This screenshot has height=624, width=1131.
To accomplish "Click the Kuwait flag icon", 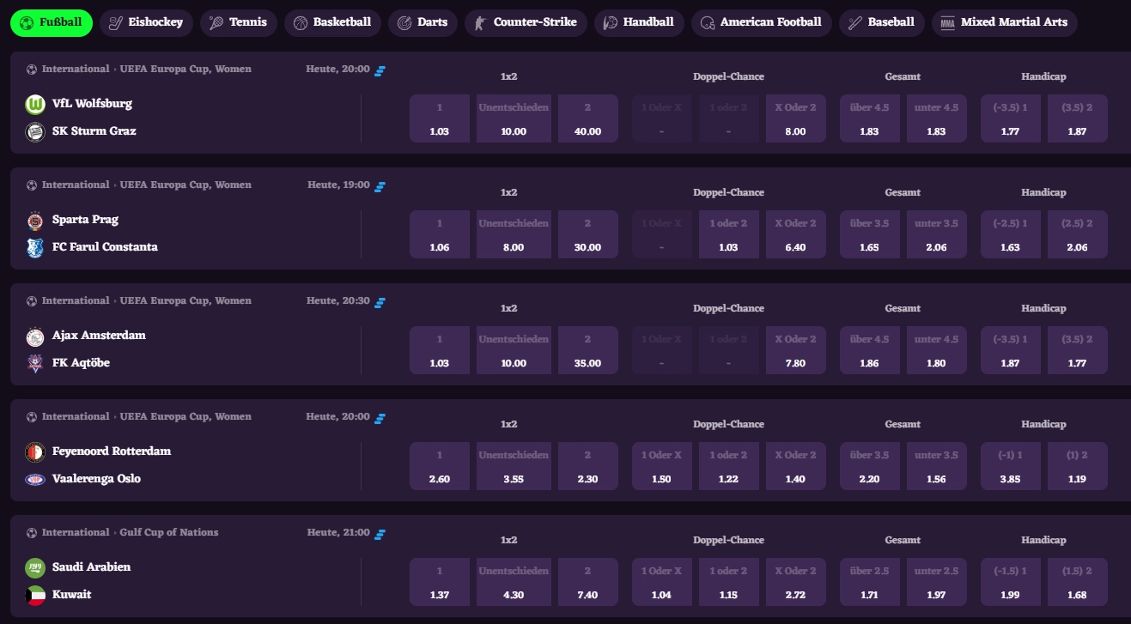I will coord(35,595).
